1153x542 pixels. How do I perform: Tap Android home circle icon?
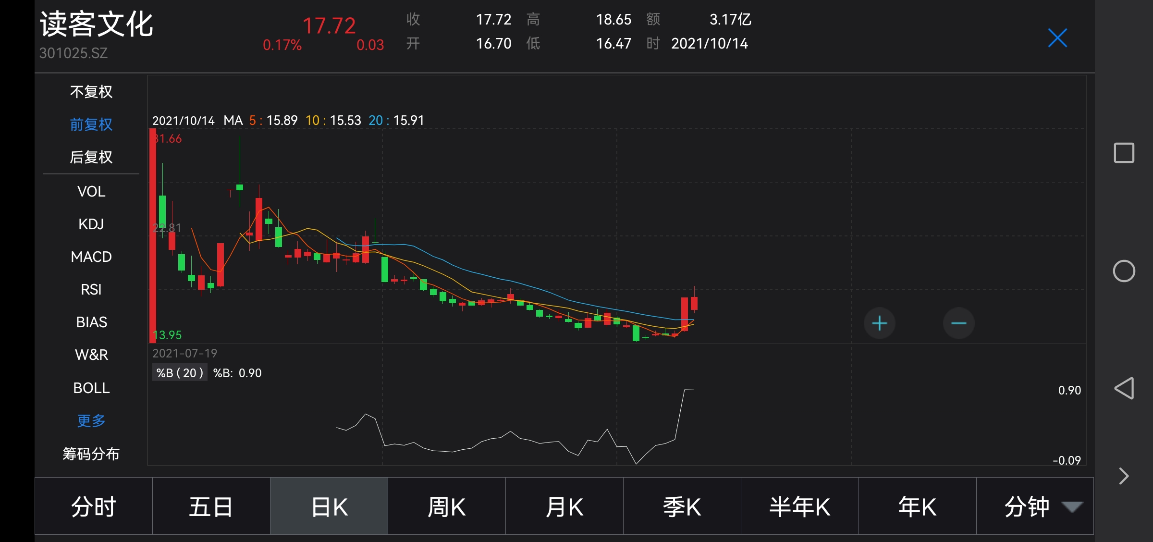pyautogui.click(x=1124, y=271)
